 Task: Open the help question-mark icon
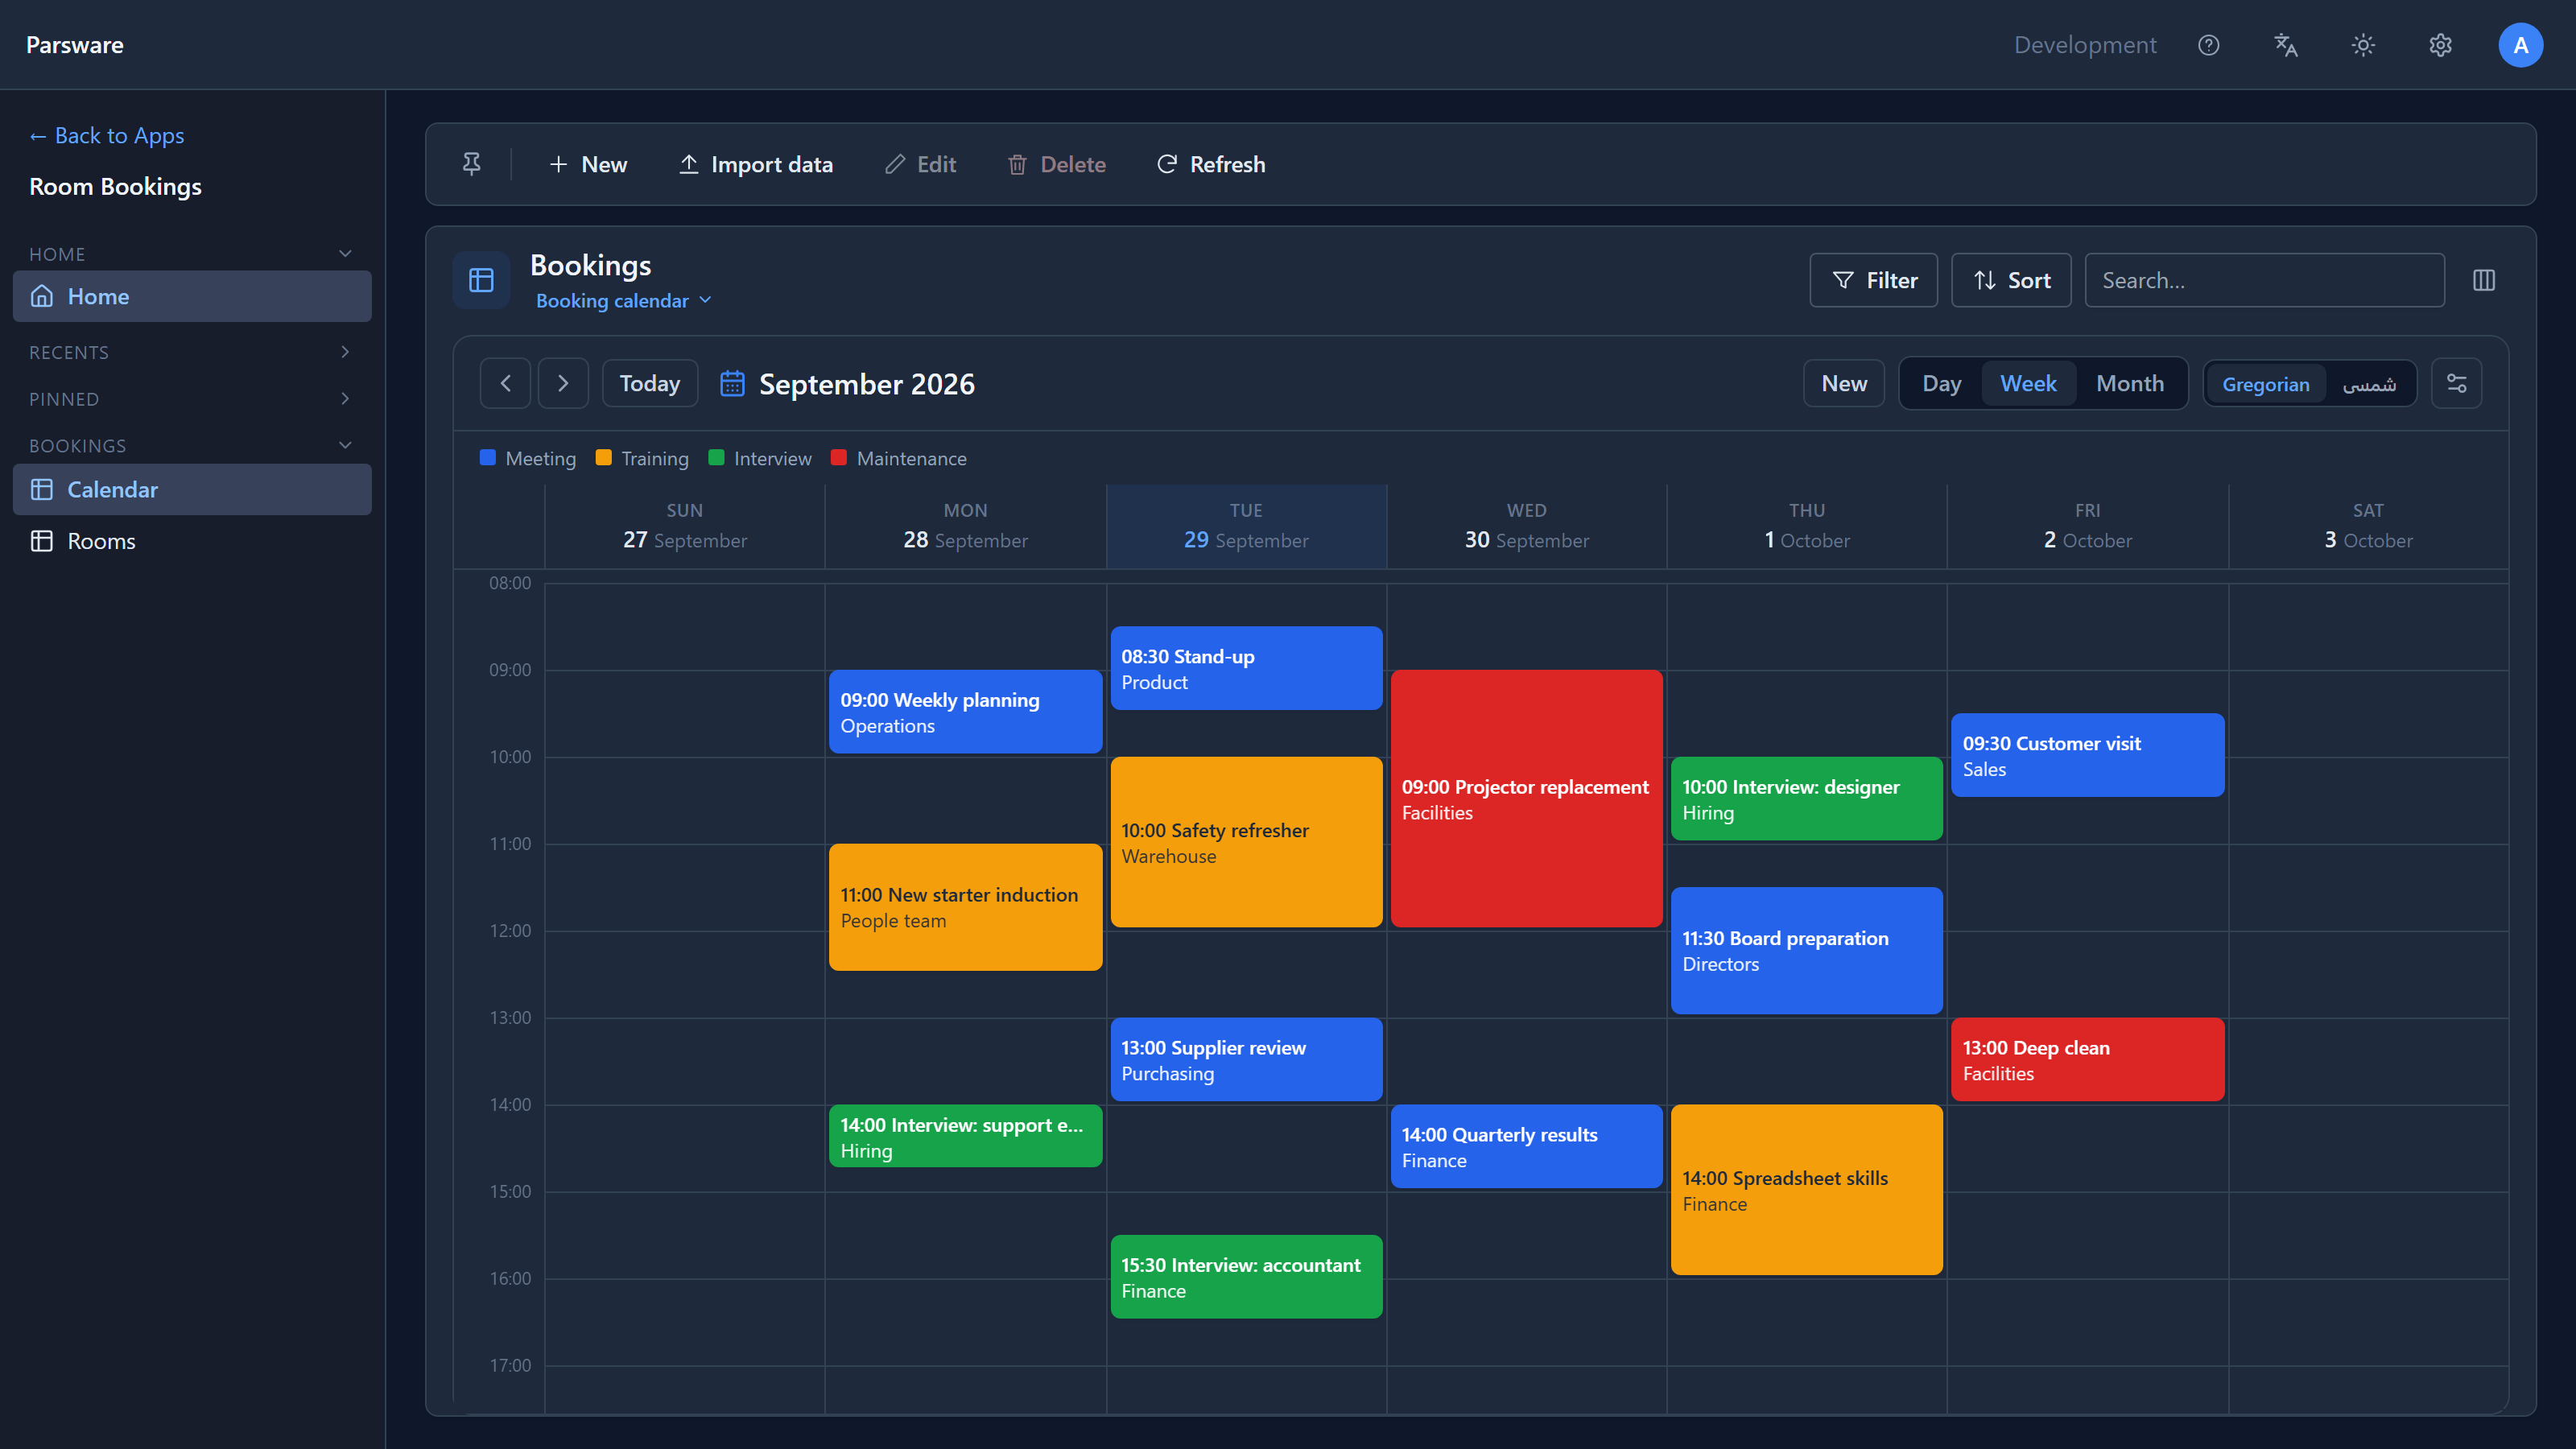pos(2208,45)
